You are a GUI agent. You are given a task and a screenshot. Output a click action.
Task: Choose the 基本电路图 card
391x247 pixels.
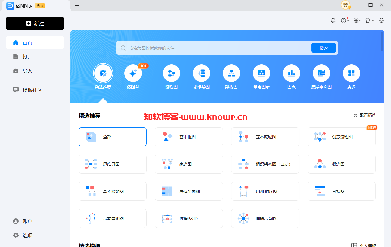pos(113,218)
